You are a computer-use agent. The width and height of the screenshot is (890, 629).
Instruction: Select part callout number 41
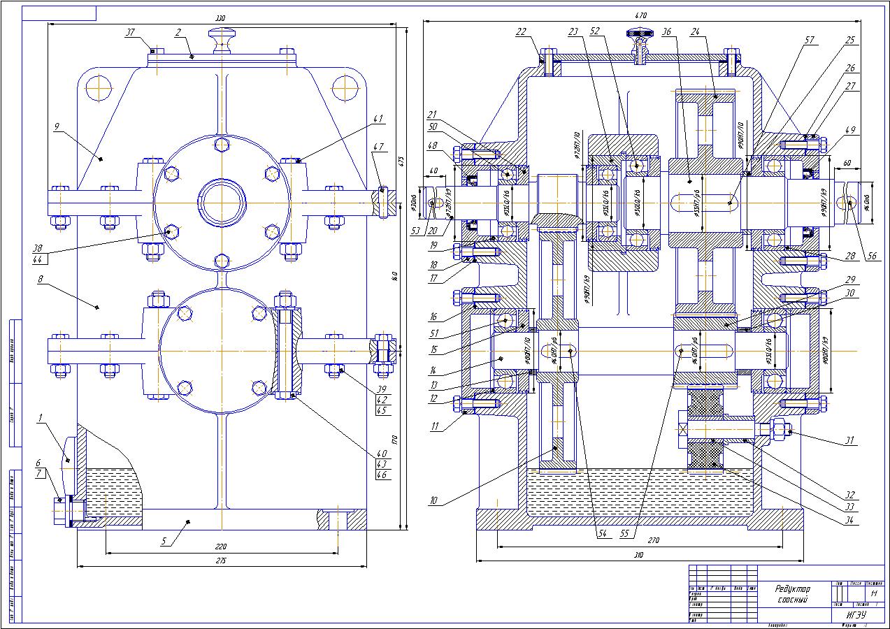[x=380, y=119]
